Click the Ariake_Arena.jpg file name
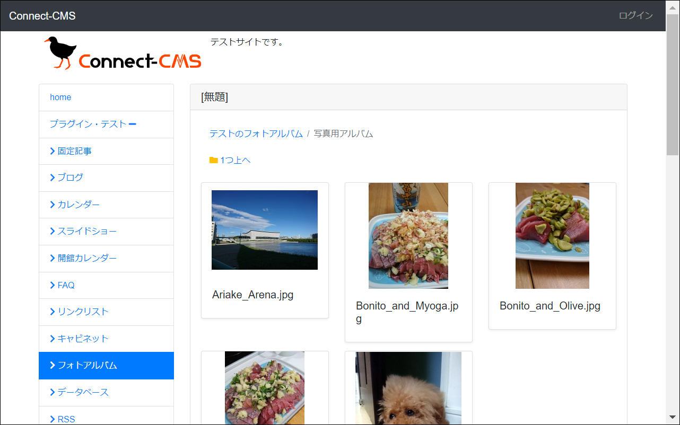The width and height of the screenshot is (680, 425). click(x=253, y=295)
